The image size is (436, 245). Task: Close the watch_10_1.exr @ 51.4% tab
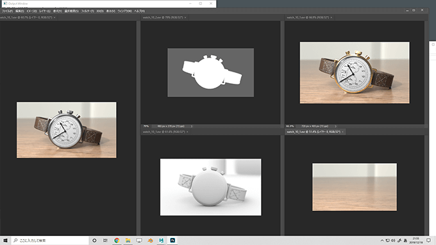coord(342,132)
